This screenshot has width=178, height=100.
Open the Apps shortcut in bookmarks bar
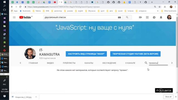(14, 11)
